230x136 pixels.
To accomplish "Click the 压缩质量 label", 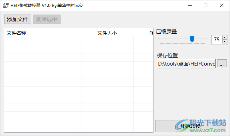I will pyautogui.click(x=166, y=32).
